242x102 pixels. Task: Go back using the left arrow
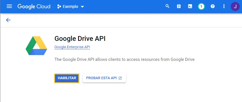[x=8, y=20]
